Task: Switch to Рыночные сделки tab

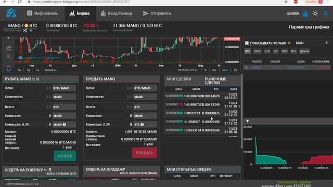Action: click(x=215, y=81)
